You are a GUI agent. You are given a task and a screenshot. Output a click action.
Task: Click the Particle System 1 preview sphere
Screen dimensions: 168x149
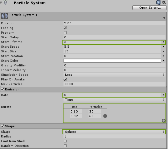coord(4,16)
